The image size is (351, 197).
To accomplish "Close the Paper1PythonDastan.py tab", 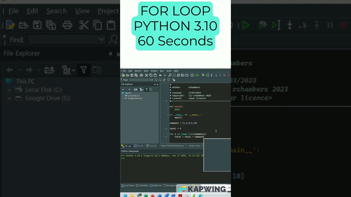I will click(x=186, y=146).
